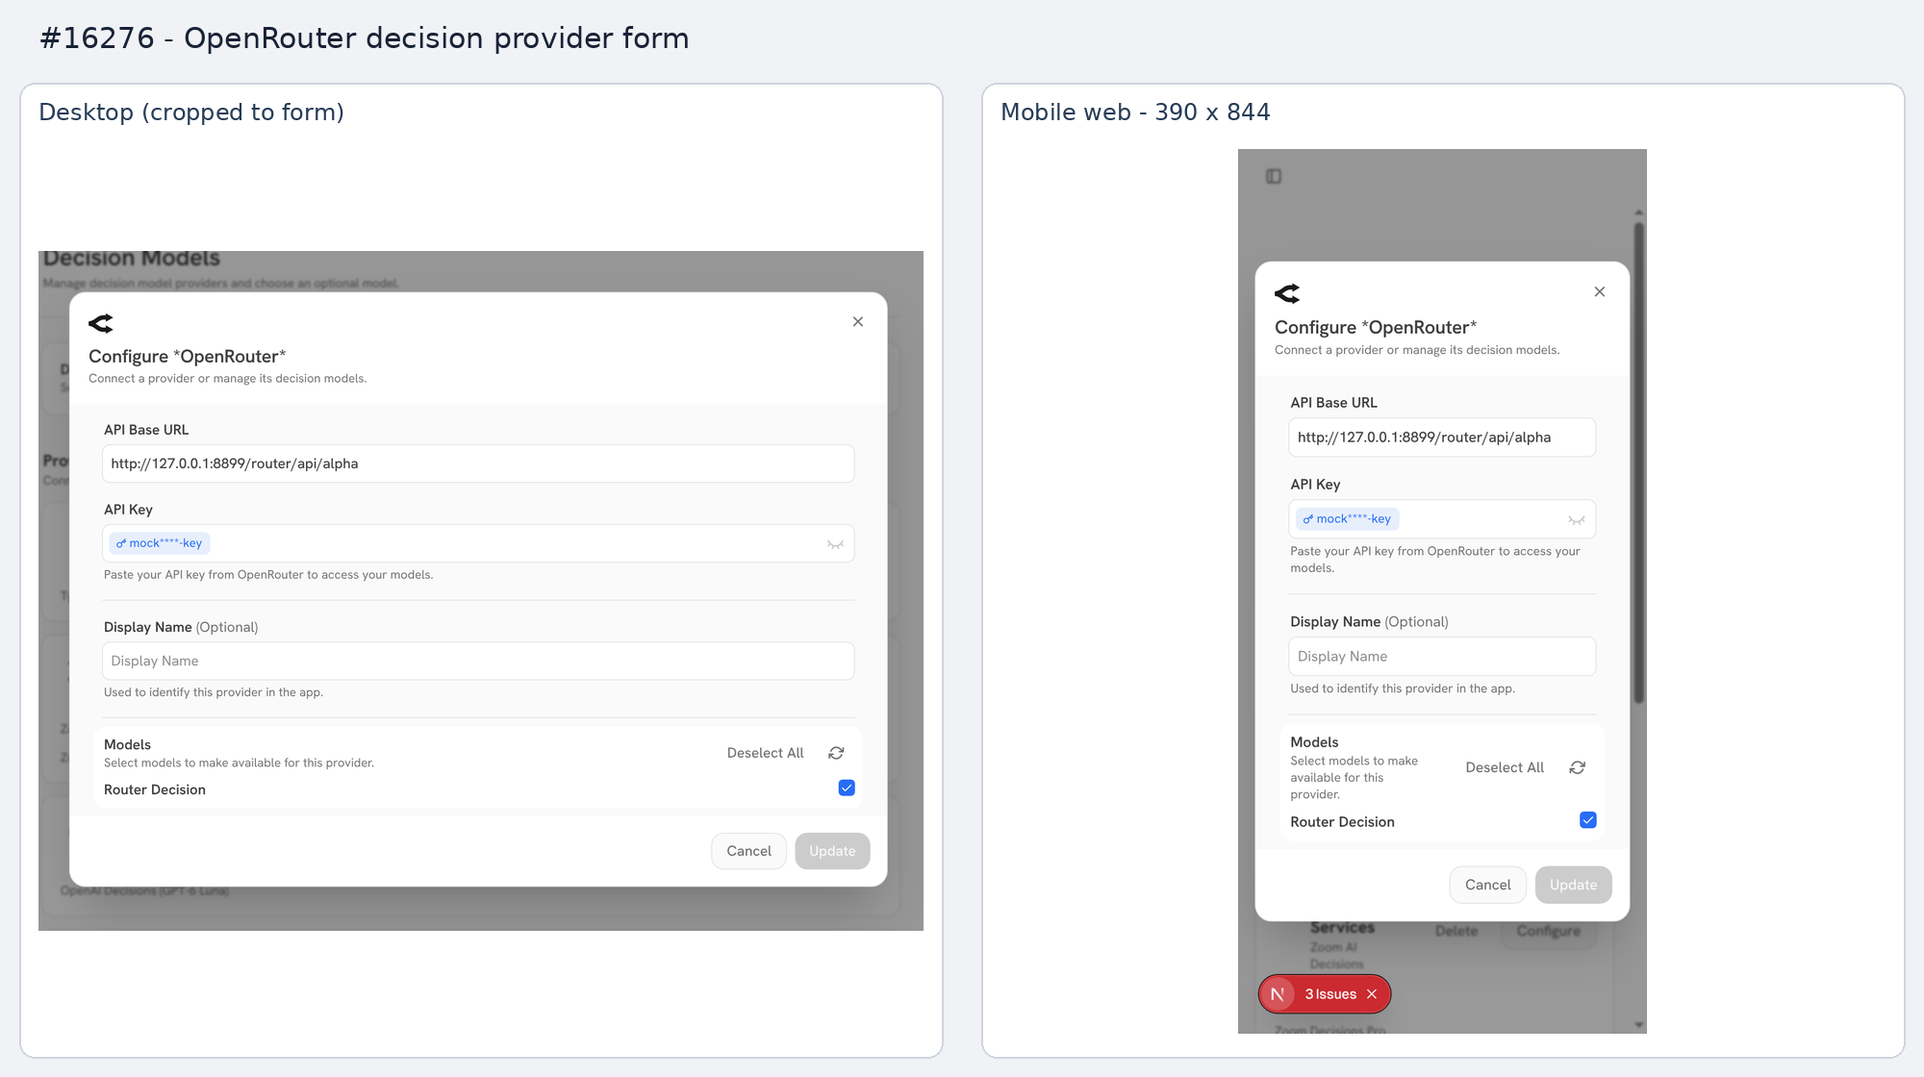Click the mobile page scrollbar thumb
The height and width of the screenshot is (1077, 1924).
click(x=1639, y=462)
